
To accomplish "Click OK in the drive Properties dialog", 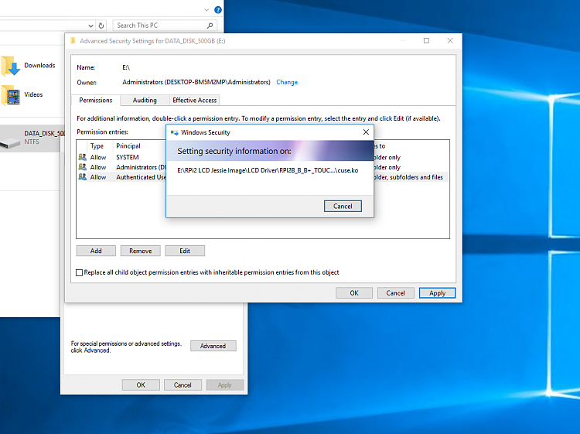I will point(141,385).
